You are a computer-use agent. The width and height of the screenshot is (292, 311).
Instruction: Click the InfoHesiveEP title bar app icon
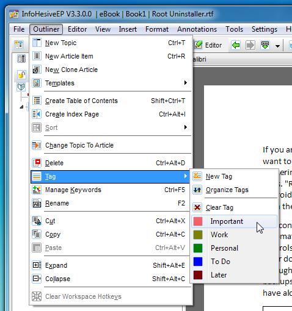click(x=14, y=14)
